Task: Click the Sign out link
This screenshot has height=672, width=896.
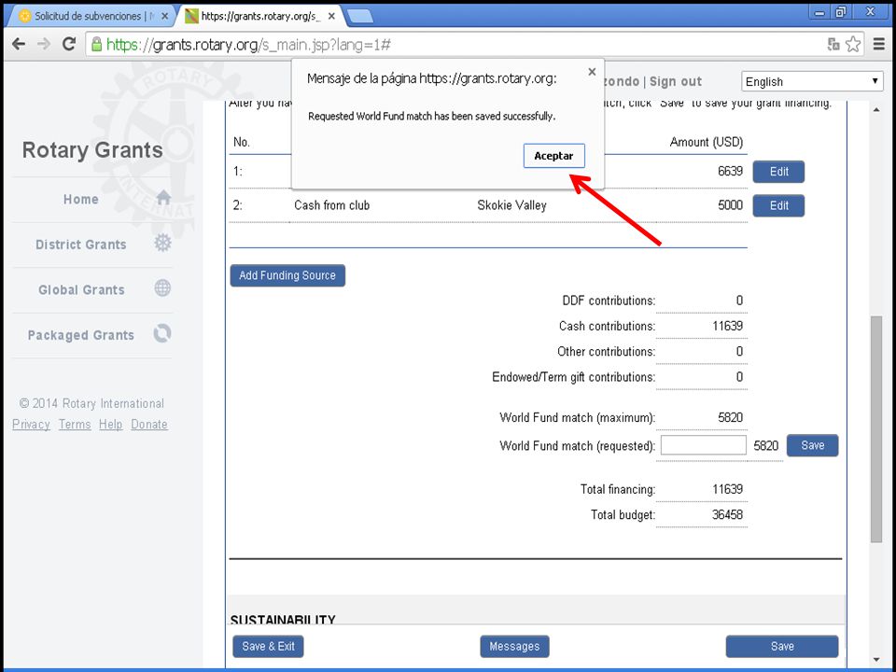Action: [x=676, y=82]
